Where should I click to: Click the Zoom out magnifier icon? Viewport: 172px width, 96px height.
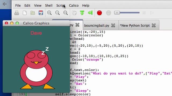pyautogui.click(x=58, y=13)
